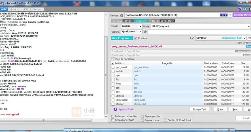Click the Raw Program button
This screenshot has width=251, height=132.
point(122,38)
